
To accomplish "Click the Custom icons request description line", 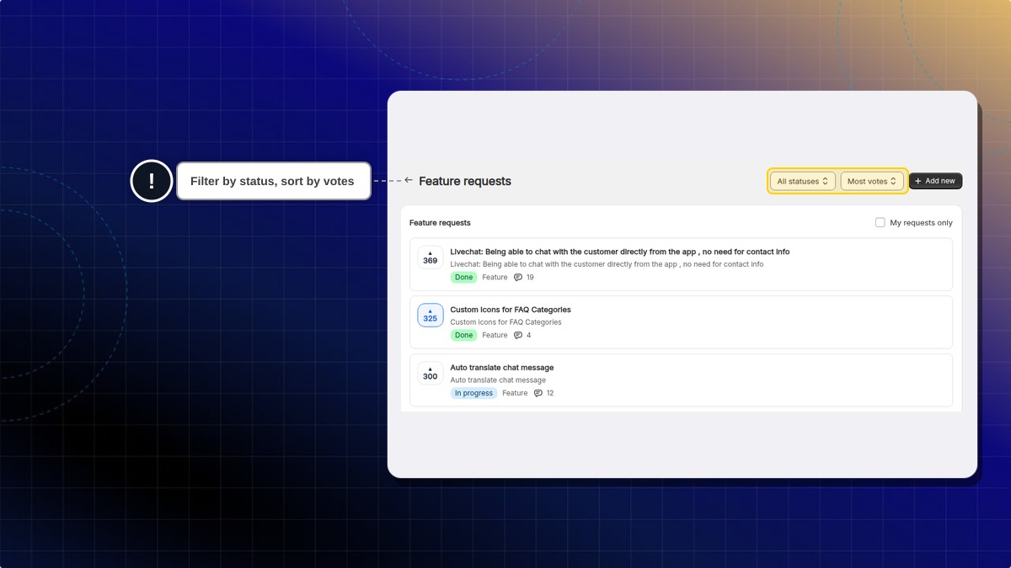I will point(506,322).
